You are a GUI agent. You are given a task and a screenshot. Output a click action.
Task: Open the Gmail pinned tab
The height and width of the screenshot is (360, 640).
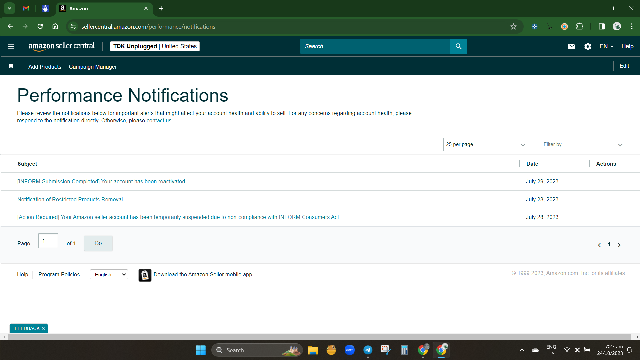[x=26, y=8]
